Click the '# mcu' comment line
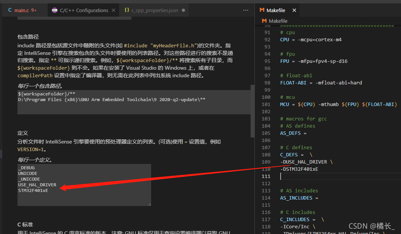Viewport: 401px width, 234px height. pos(287,97)
